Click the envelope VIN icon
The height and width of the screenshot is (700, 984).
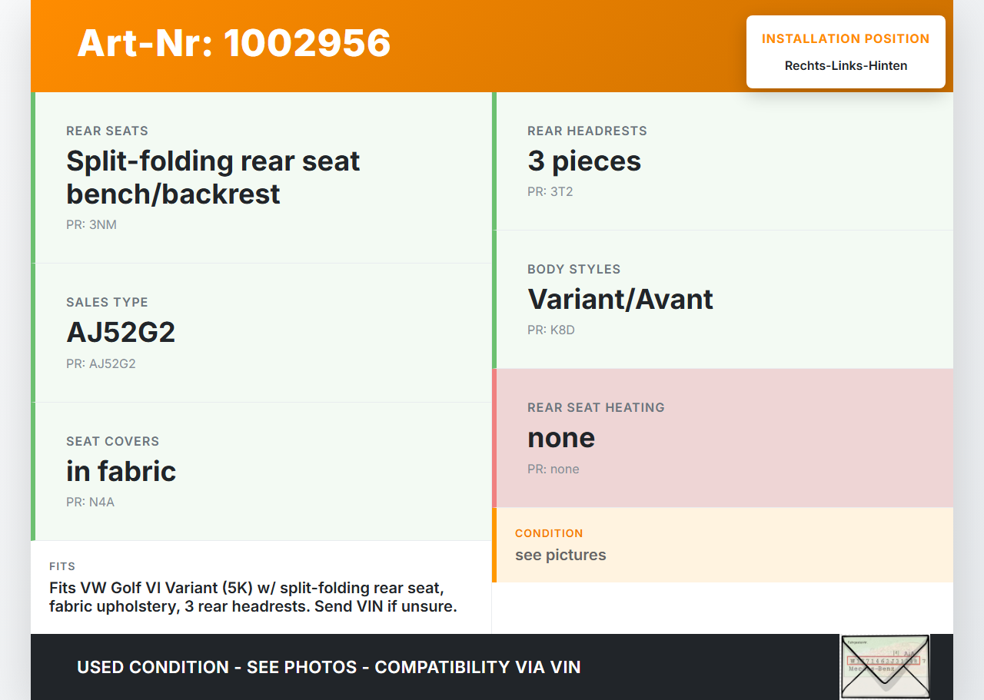(885, 666)
